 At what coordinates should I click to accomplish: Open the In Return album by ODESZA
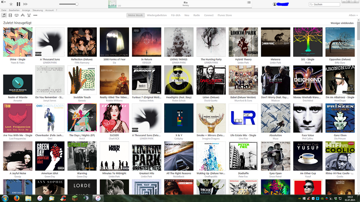click(x=146, y=42)
